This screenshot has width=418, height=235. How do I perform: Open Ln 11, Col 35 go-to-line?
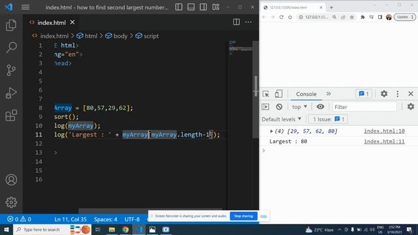tap(71, 219)
